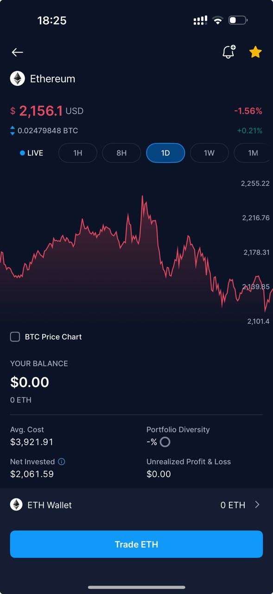Open price alert bell icon

pyautogui.click(x=229, y=52)
